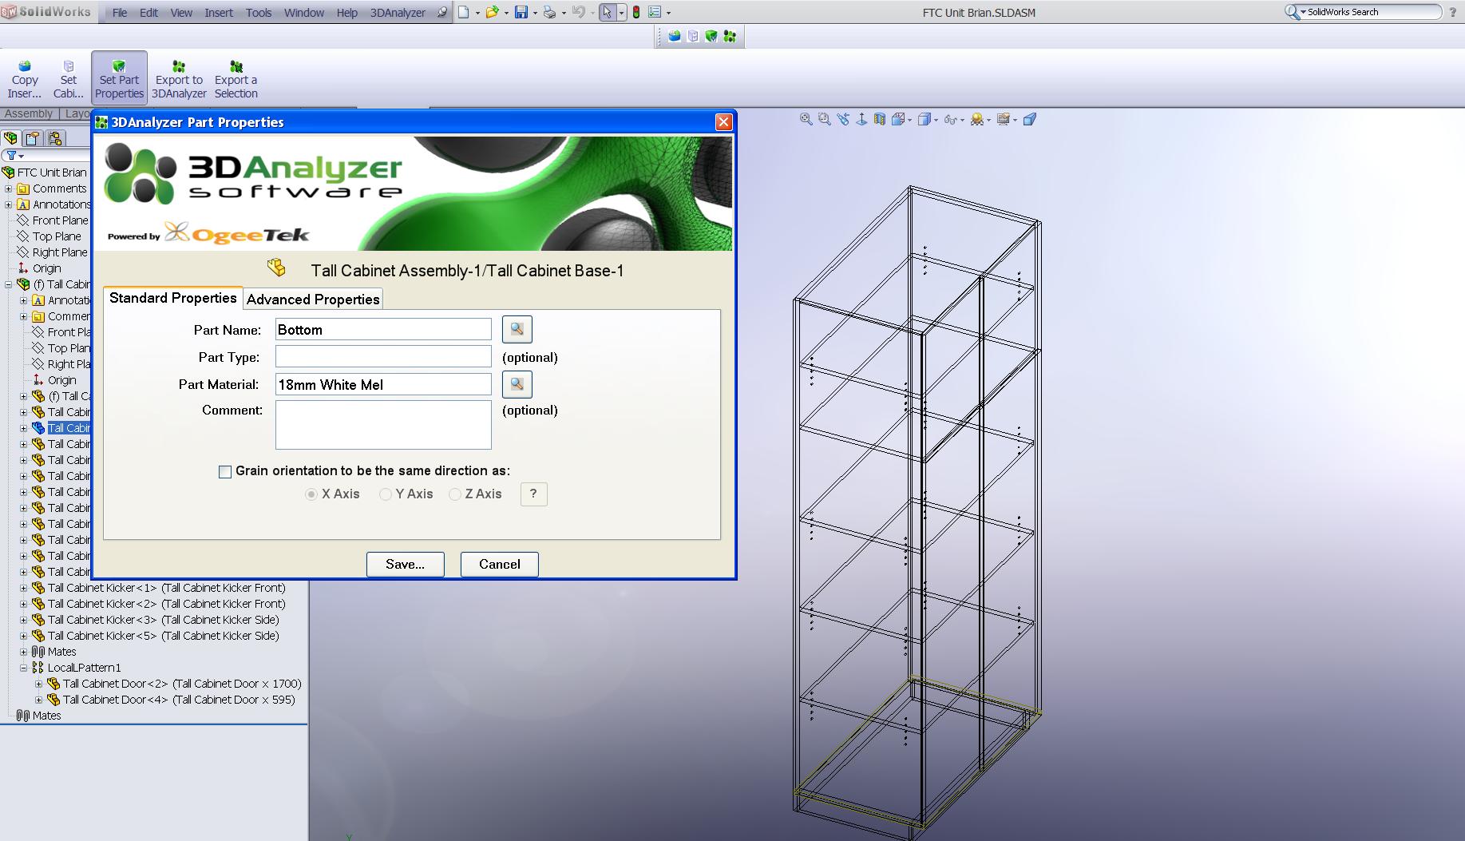Screen dimensions: 1465x841
Task: Open the dropdown arrow next to Open icon
Action: (506, 13)
